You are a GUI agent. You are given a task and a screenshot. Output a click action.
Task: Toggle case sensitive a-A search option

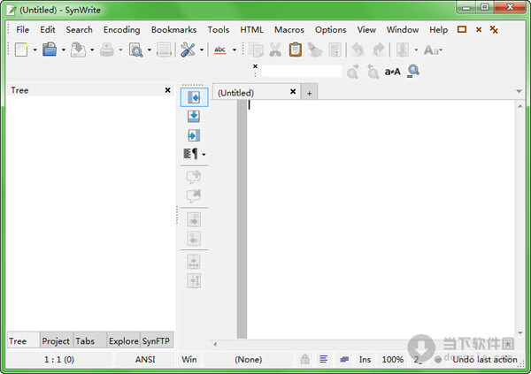coord(392,72)
